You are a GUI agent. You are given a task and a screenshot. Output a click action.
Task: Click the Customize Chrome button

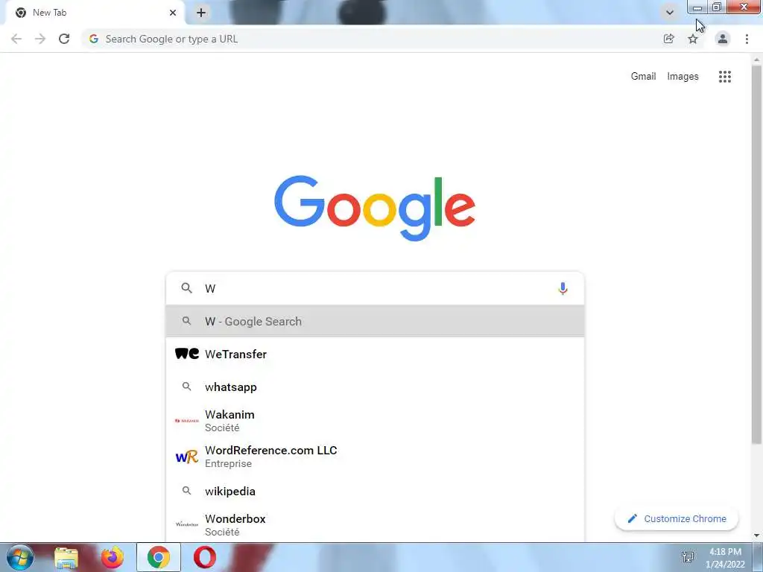[x=677, y=518]
